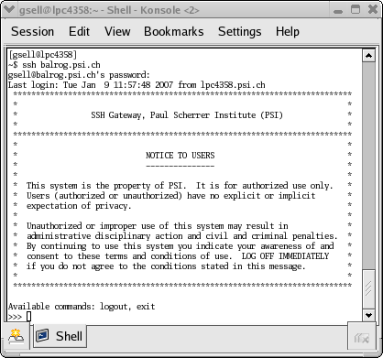The image size is (383, 358).
Task: Click 'LOG OFF IMMEDIATELY' text
Action: pyautogui.click(x=285, y=256)
